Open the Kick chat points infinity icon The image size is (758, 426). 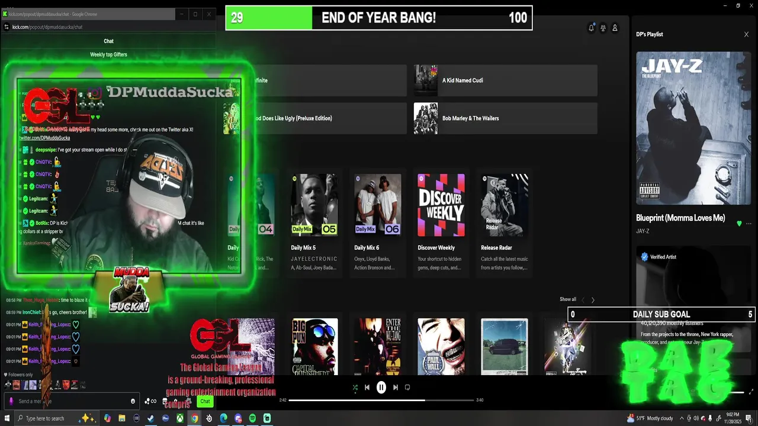151,401
